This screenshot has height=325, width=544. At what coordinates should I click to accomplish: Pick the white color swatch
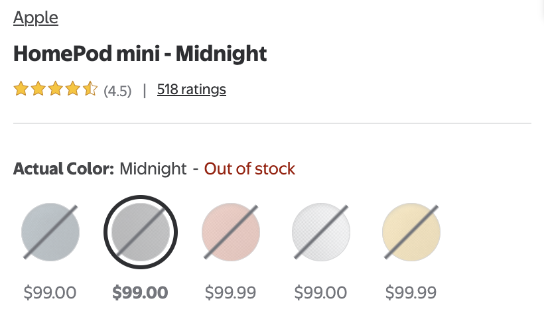pyautogui.click(x=321, y=231)
